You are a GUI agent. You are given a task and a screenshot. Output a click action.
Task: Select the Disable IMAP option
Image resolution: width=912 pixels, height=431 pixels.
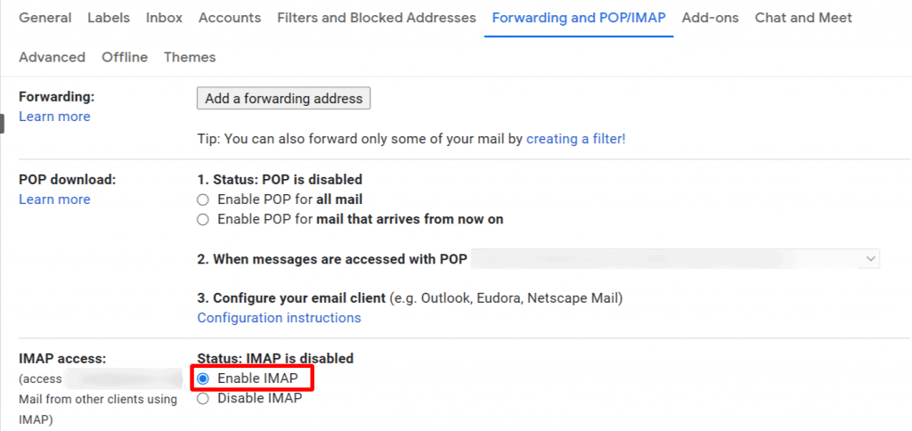pos(202,399)
